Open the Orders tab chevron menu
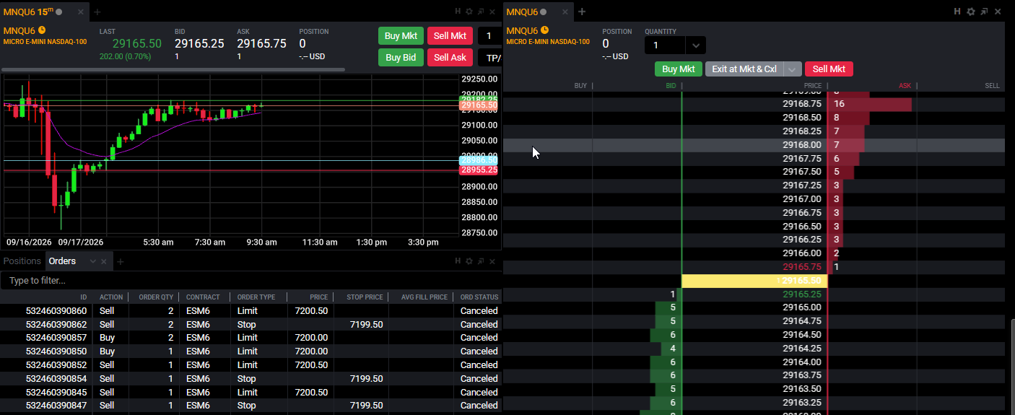The image size is (1015, 415). 92,261
